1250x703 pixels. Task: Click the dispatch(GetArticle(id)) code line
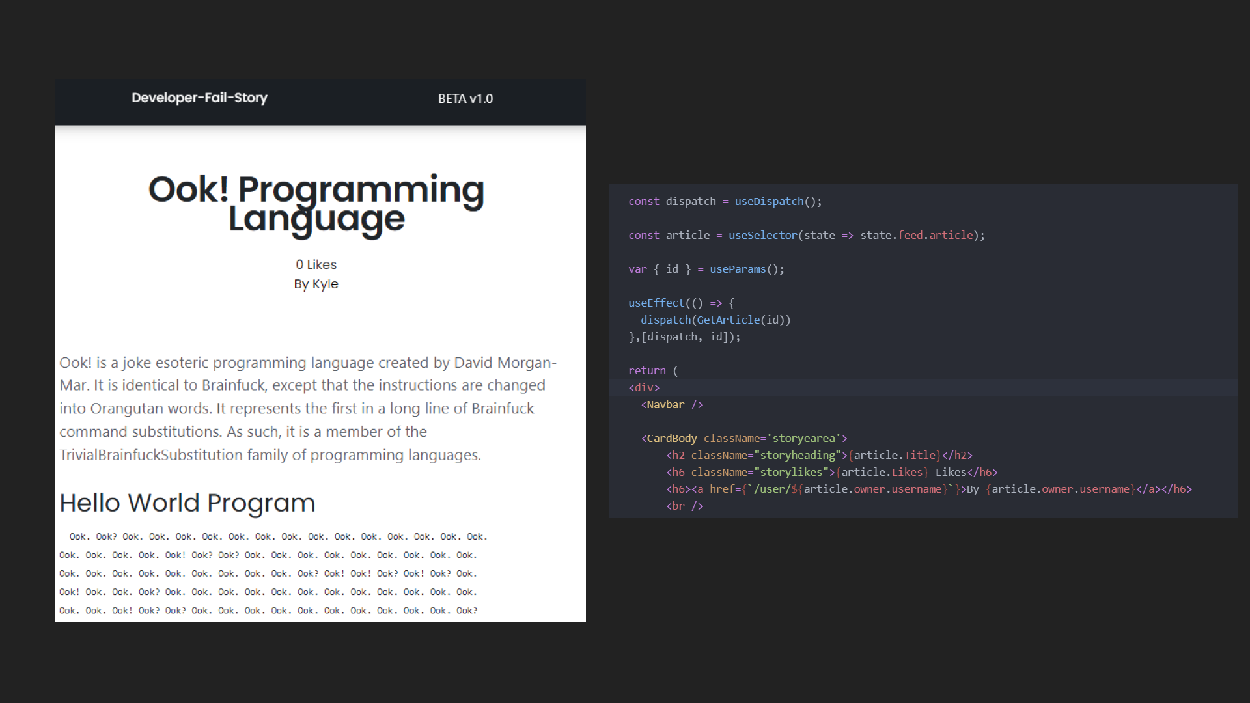(715, 320)
